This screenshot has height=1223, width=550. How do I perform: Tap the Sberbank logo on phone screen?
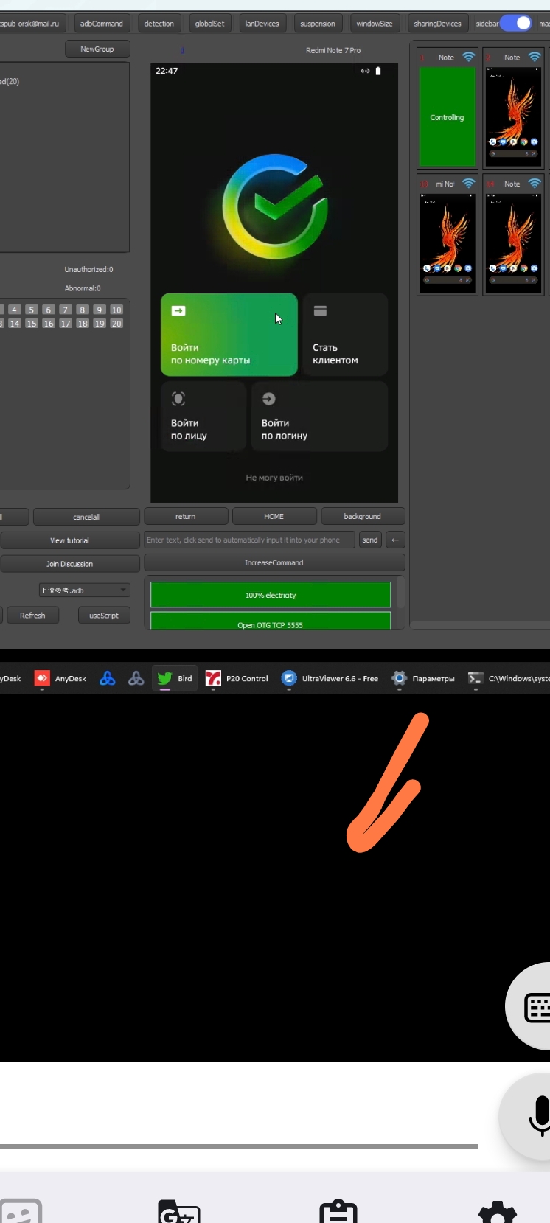[x=274, y=207]
